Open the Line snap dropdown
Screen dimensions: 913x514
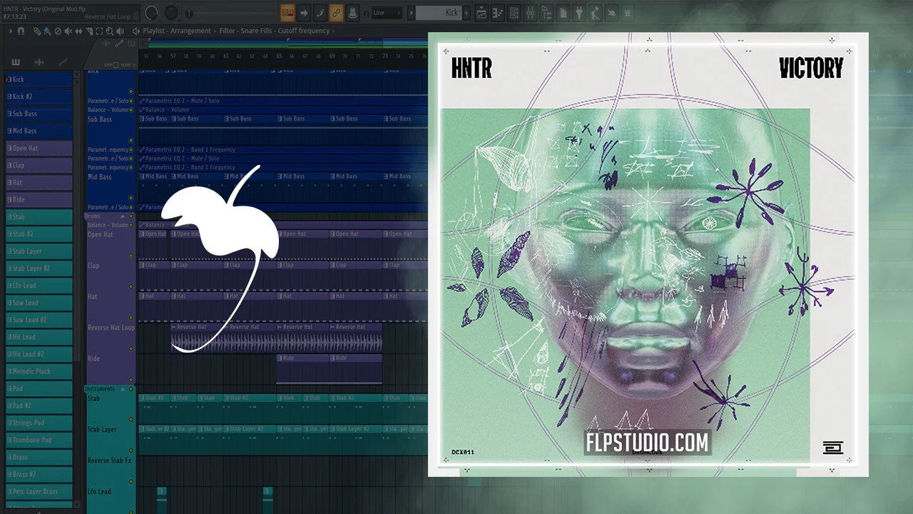tap(387, 13)
